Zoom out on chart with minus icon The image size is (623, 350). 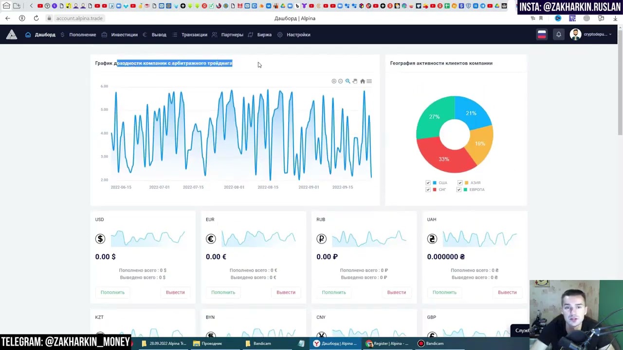(341, 81)
